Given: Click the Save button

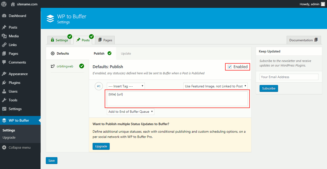Looking at the screenshot, I should pyautogui.click(x=51, y=161).
